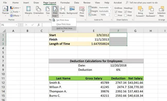Image resolution: width=167 pixels, height=101 pixels.
Task: Toggle Gridlines View checkbox
Action: [x=116, y=12]
